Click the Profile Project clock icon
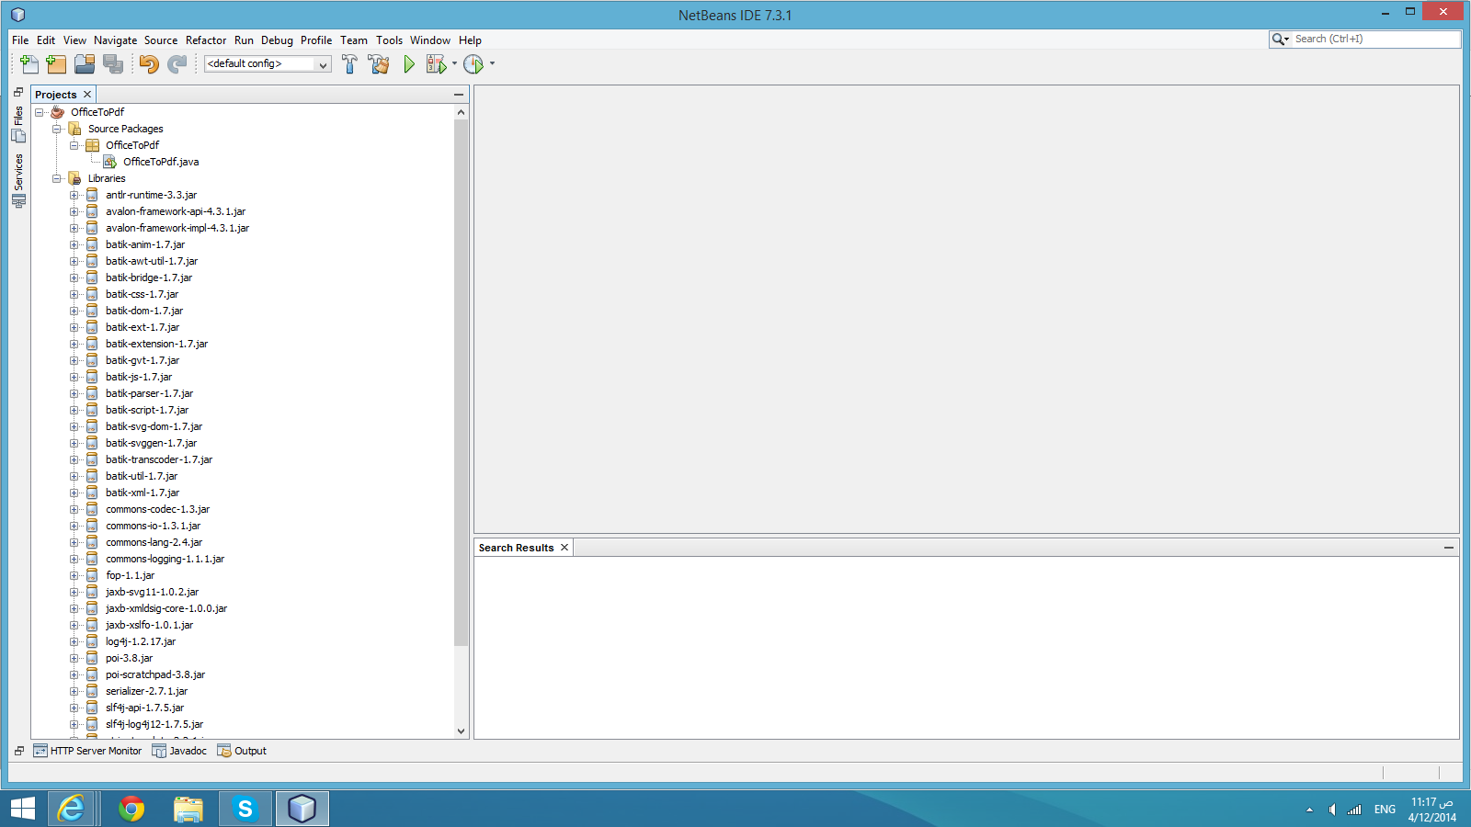Image resolution: width=1471 pixels, height=827 pixels. click(x=473, y=63)
